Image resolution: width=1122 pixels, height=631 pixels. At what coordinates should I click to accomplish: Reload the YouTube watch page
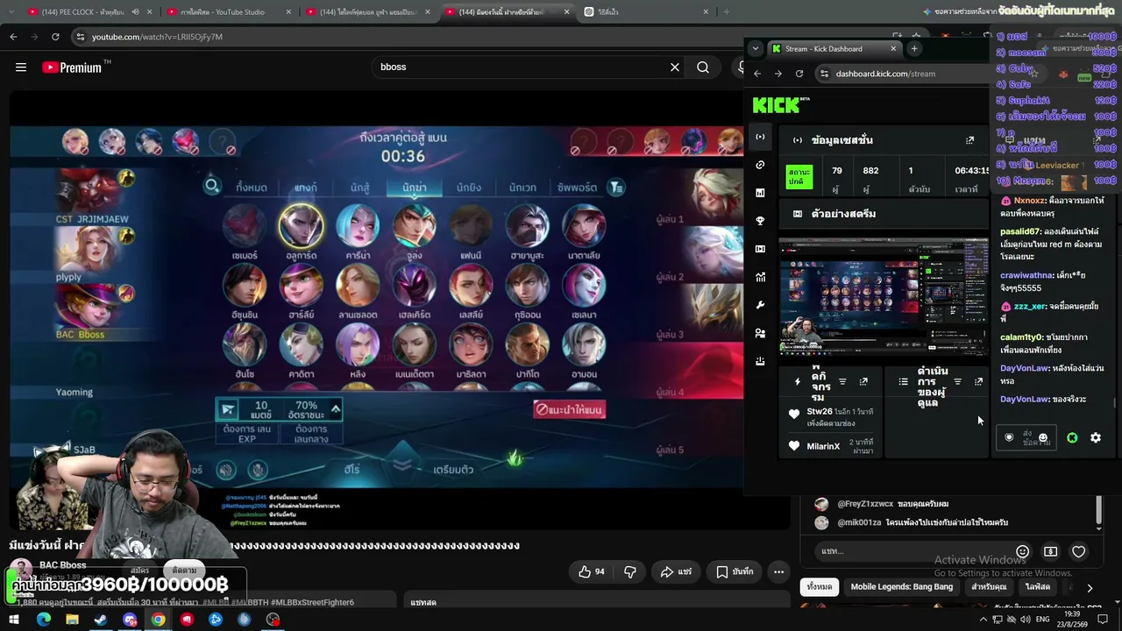click(x=55, y=37)
